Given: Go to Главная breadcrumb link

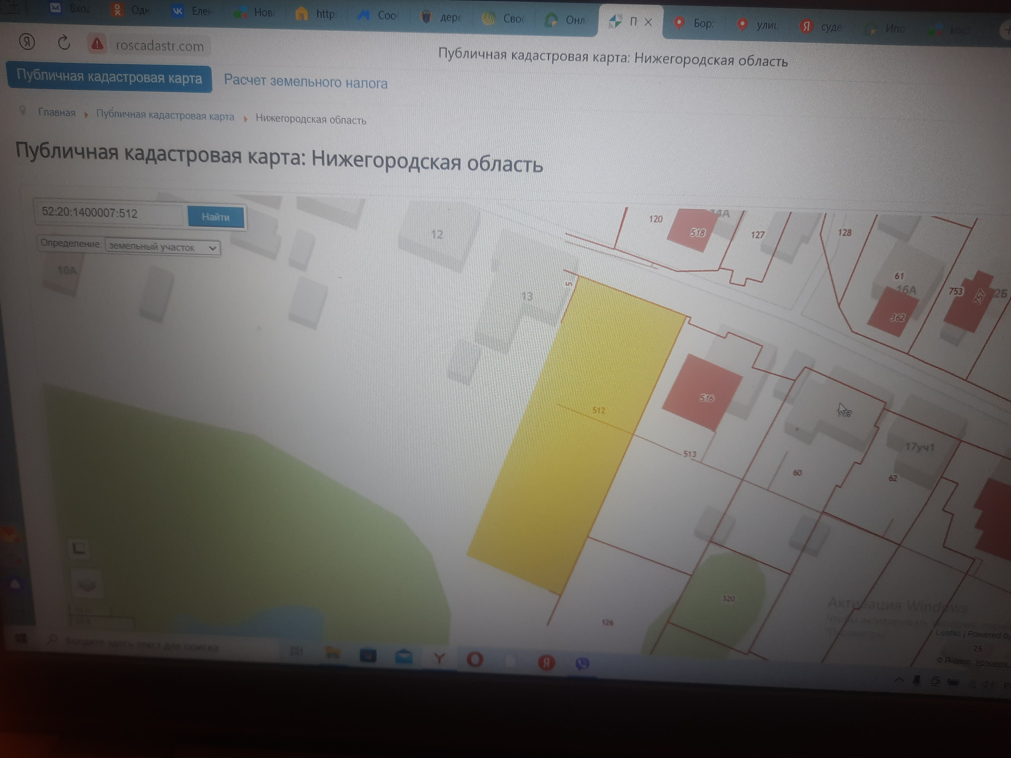Looking at the screenshot, I should click(56, 113).
